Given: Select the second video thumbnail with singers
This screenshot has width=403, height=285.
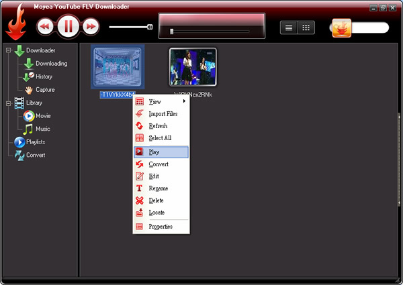Looking at the screenshot, I should pos(193,67).
